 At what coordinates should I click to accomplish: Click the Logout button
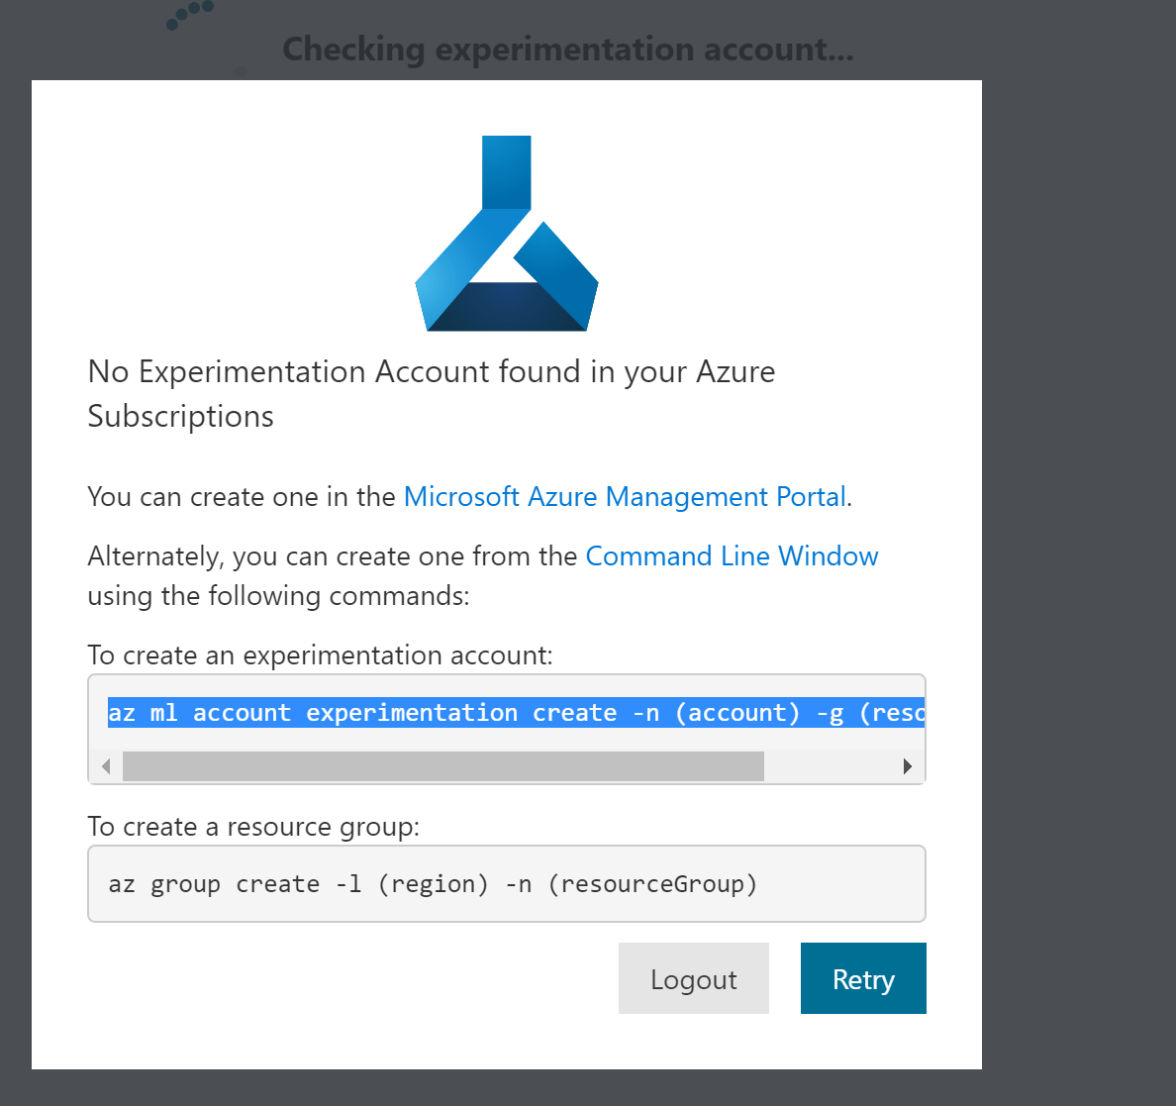pos(693,978)
